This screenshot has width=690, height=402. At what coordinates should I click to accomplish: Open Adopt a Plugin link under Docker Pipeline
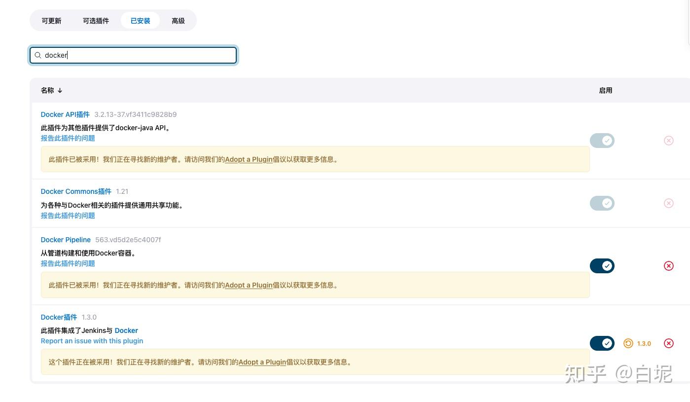tap(249, 285)
